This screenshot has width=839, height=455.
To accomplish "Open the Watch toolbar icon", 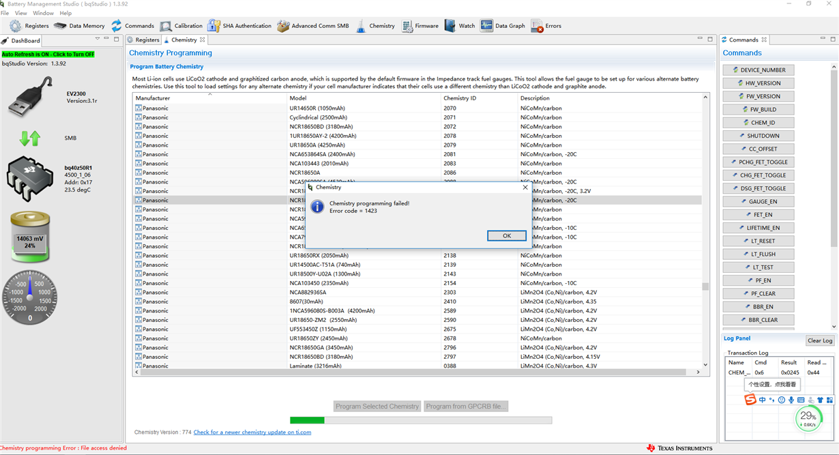I will tap(450, 26).
